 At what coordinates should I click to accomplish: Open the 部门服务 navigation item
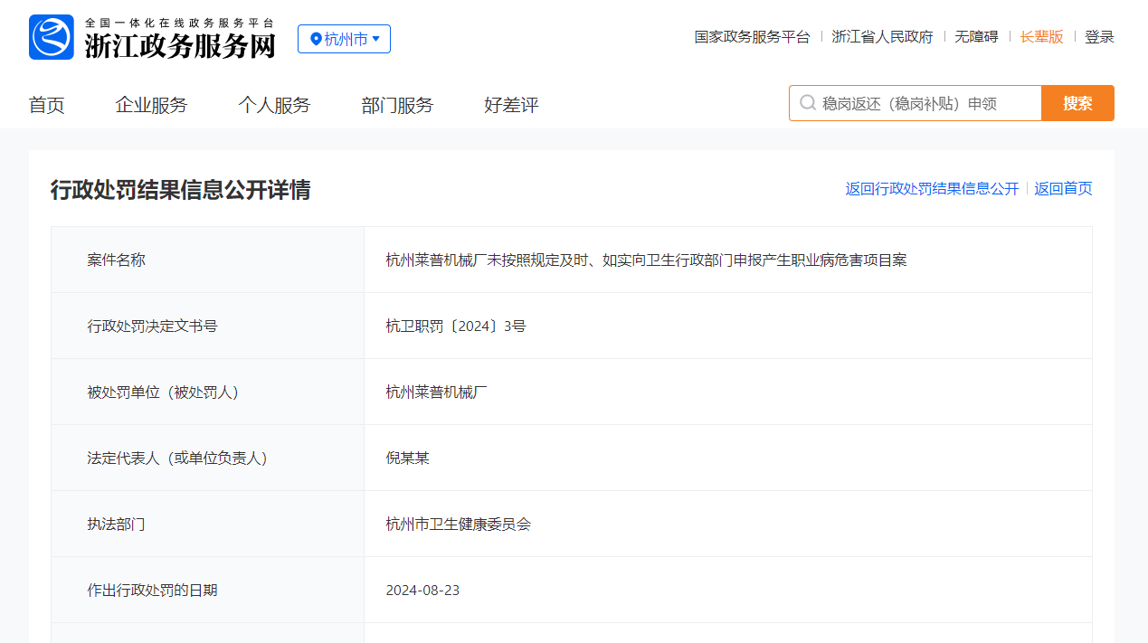coord(397,105)
